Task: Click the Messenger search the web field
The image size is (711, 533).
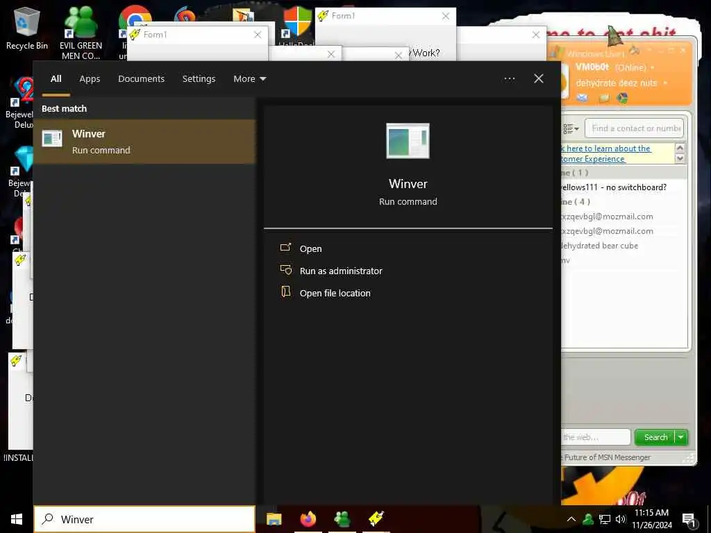Action: [595, 437]
